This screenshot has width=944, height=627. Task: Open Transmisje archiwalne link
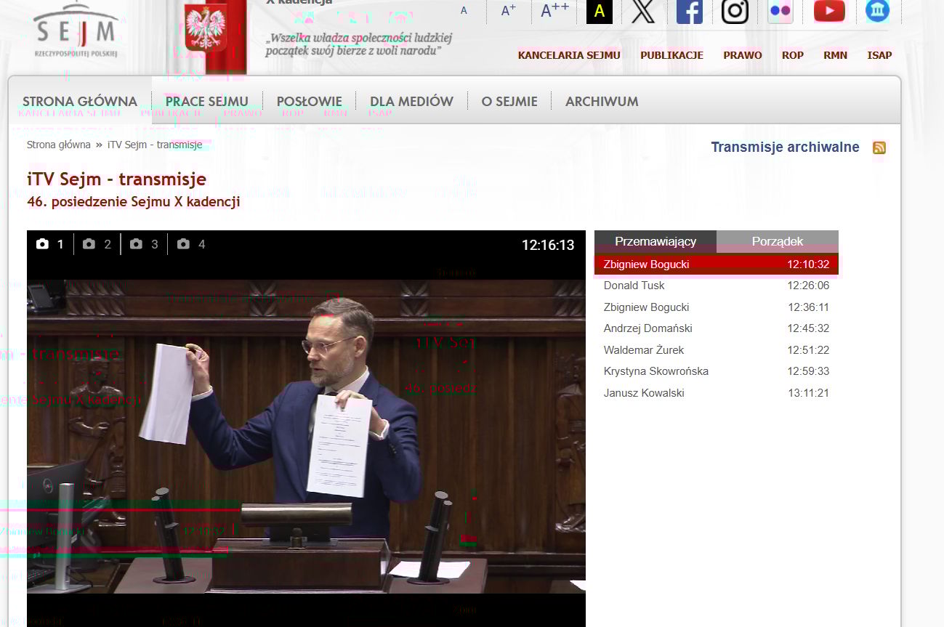785,147
